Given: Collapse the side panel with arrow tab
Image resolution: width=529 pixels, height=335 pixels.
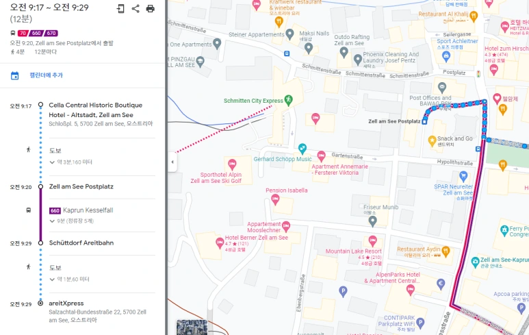Looking at the screenshot, I should pos(172,162).
